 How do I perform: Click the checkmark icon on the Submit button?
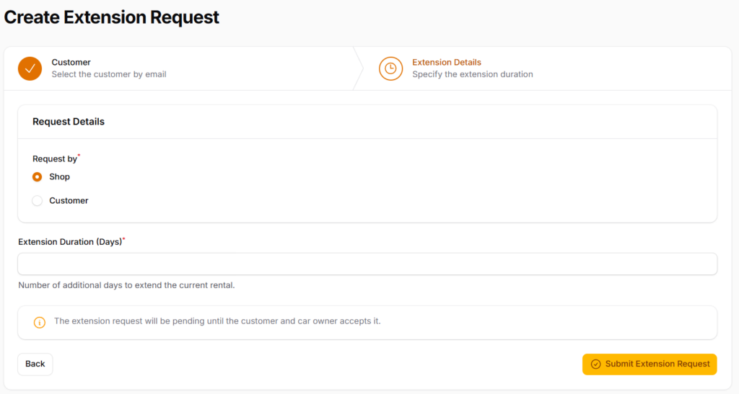pos(595,364)
